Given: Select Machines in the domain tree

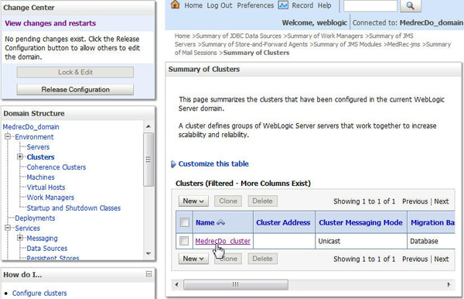Looking at the screenshot, I should [40, 177].
